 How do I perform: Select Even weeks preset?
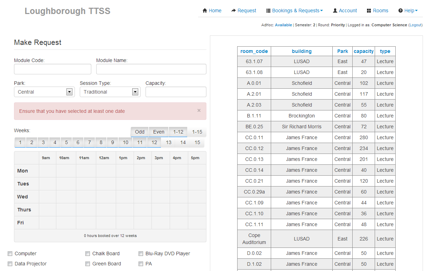159,132
